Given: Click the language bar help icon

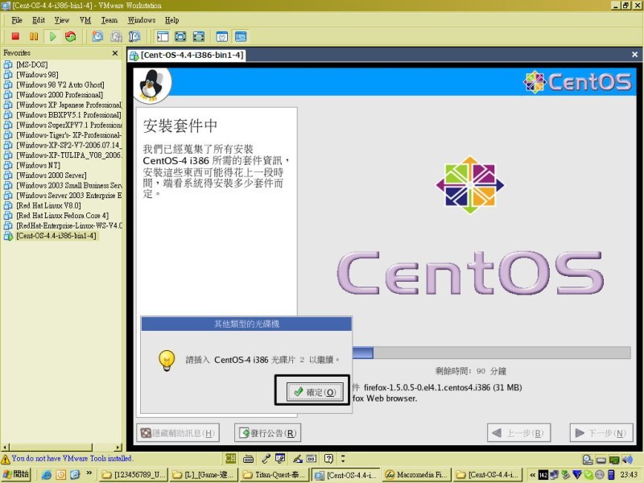Looking at the screenshot, I should click(328, 459).
